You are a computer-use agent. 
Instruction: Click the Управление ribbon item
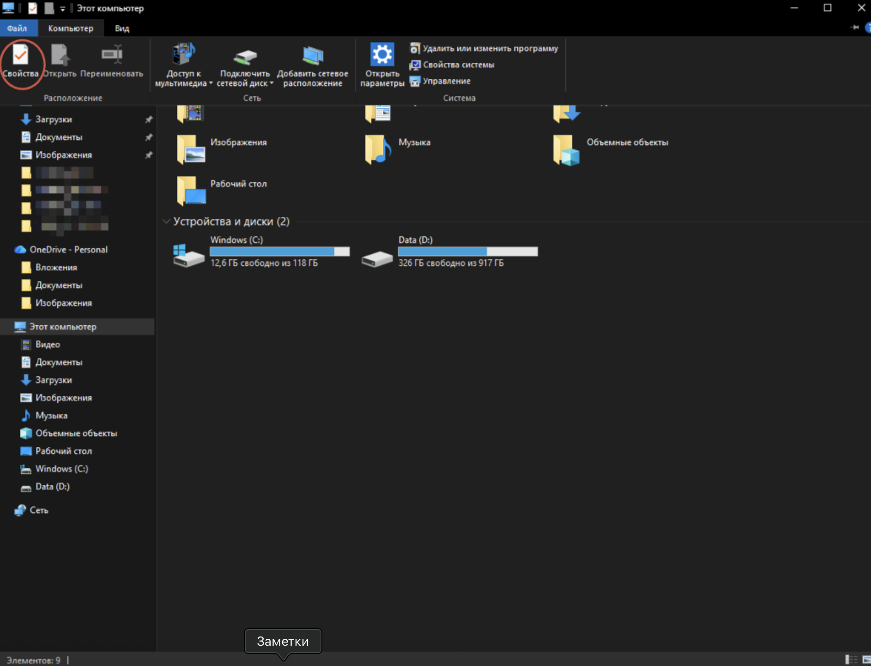pos(446,81)
